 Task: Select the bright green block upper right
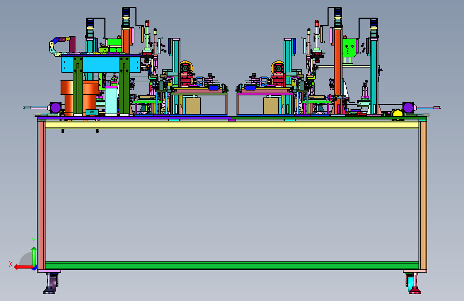click(349, 48)
